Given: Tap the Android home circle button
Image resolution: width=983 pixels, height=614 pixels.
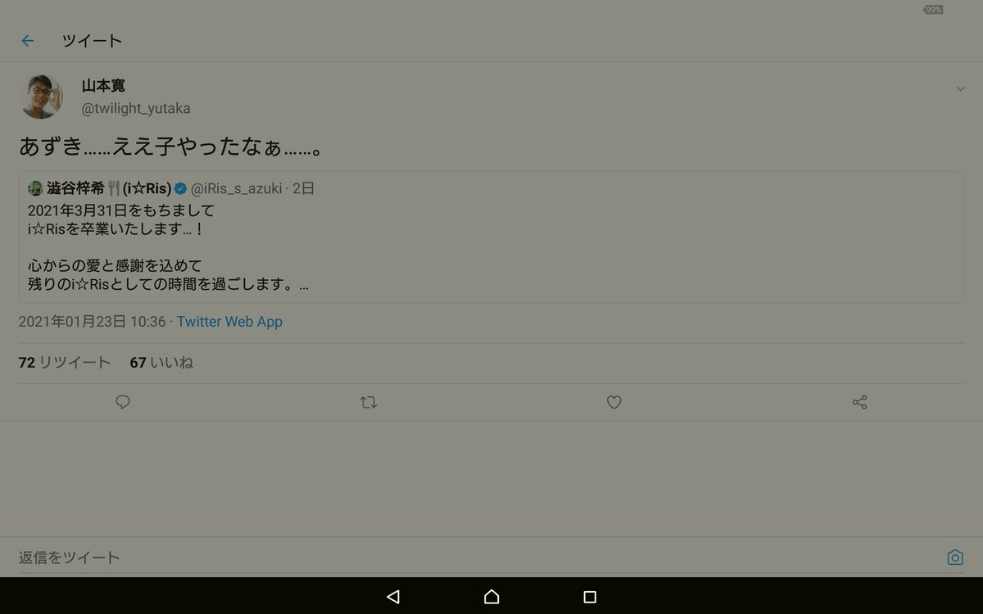Looking at the screenshot, I should [x=491, y=596].
